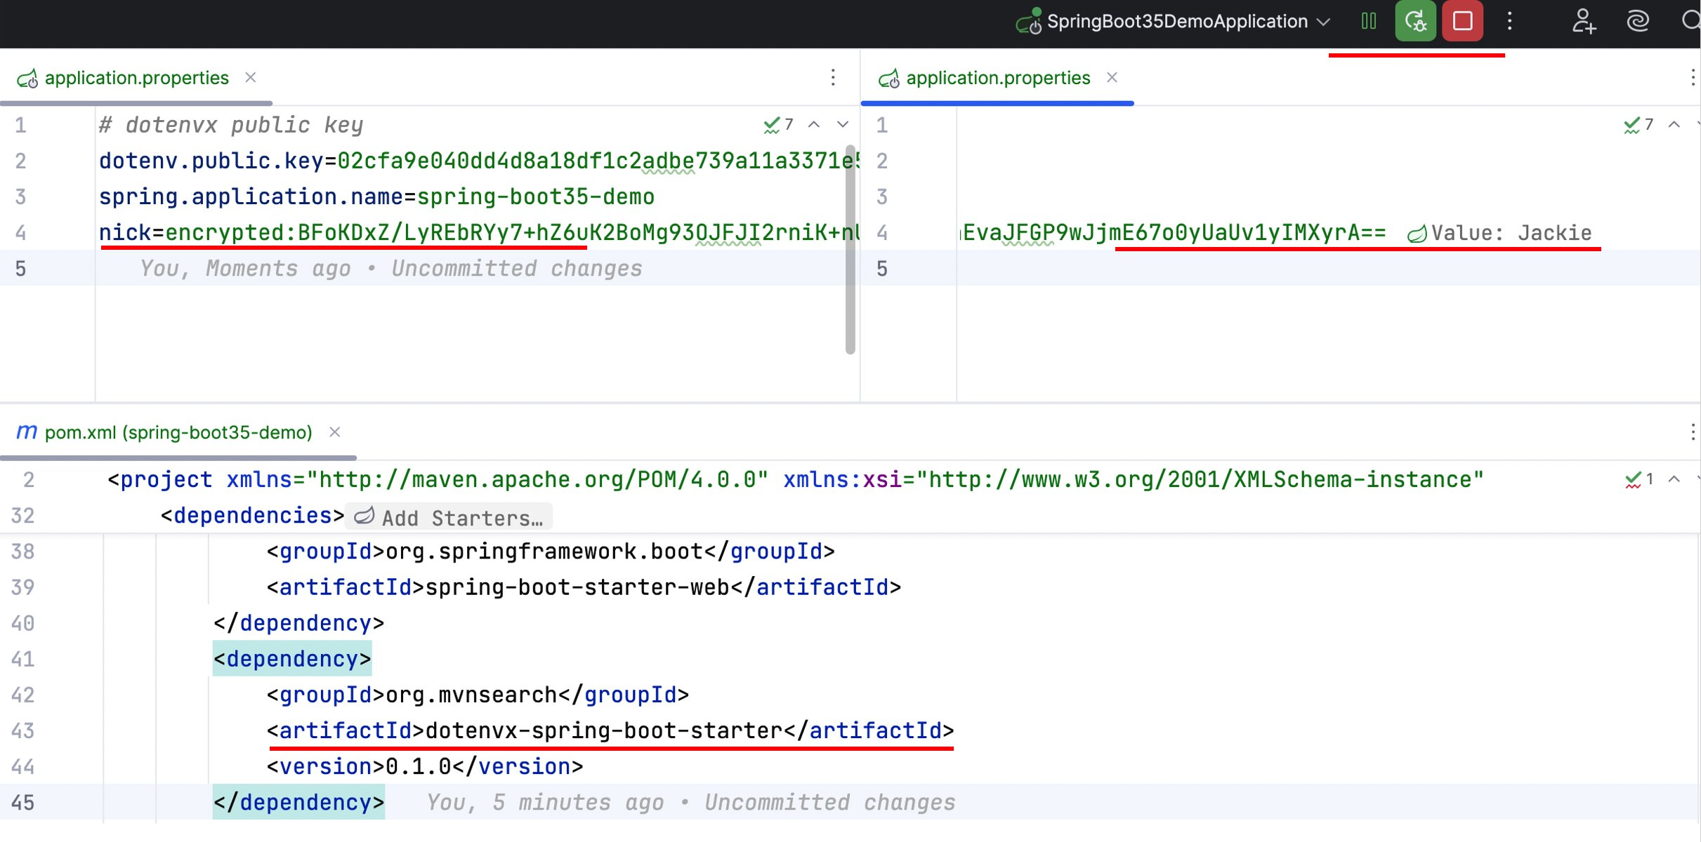Select the pom.xml (spring-boot35-demo) tab
The height and width of the screenshot is (842, 1701).
[x=178, y=432]
